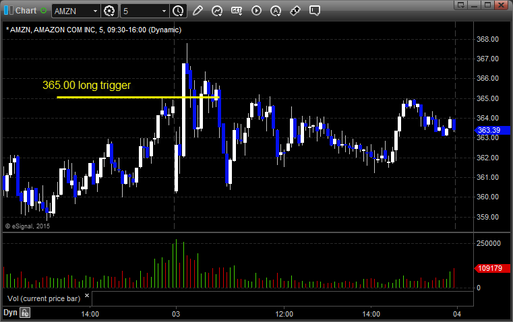Open the window options menu in title bar
The height and width of the screenshot is (322, 513).
click(461, 5)
